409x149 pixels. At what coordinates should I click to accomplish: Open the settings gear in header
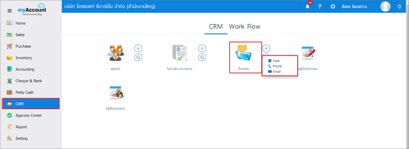(x=333, y=6)
